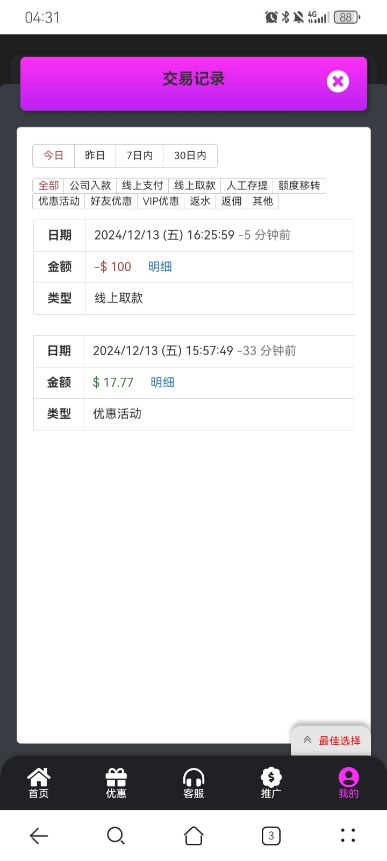Filter by 返水 type
387x861 pixels.
pyautogui.click(x=200, y=201)
